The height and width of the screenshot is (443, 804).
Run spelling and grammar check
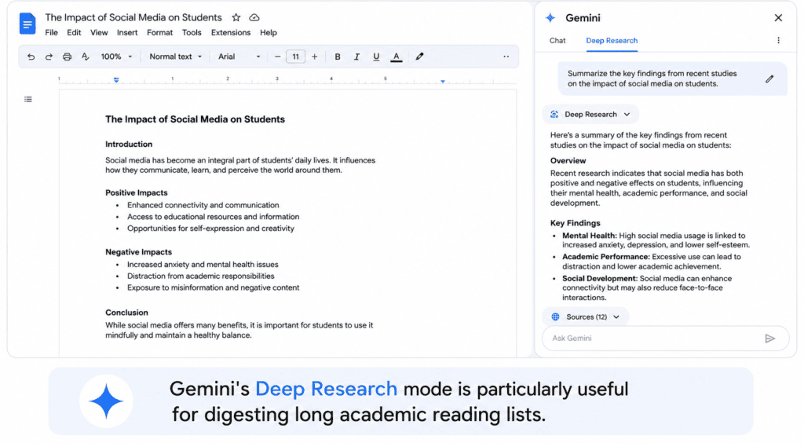click(x=85, y=57)
